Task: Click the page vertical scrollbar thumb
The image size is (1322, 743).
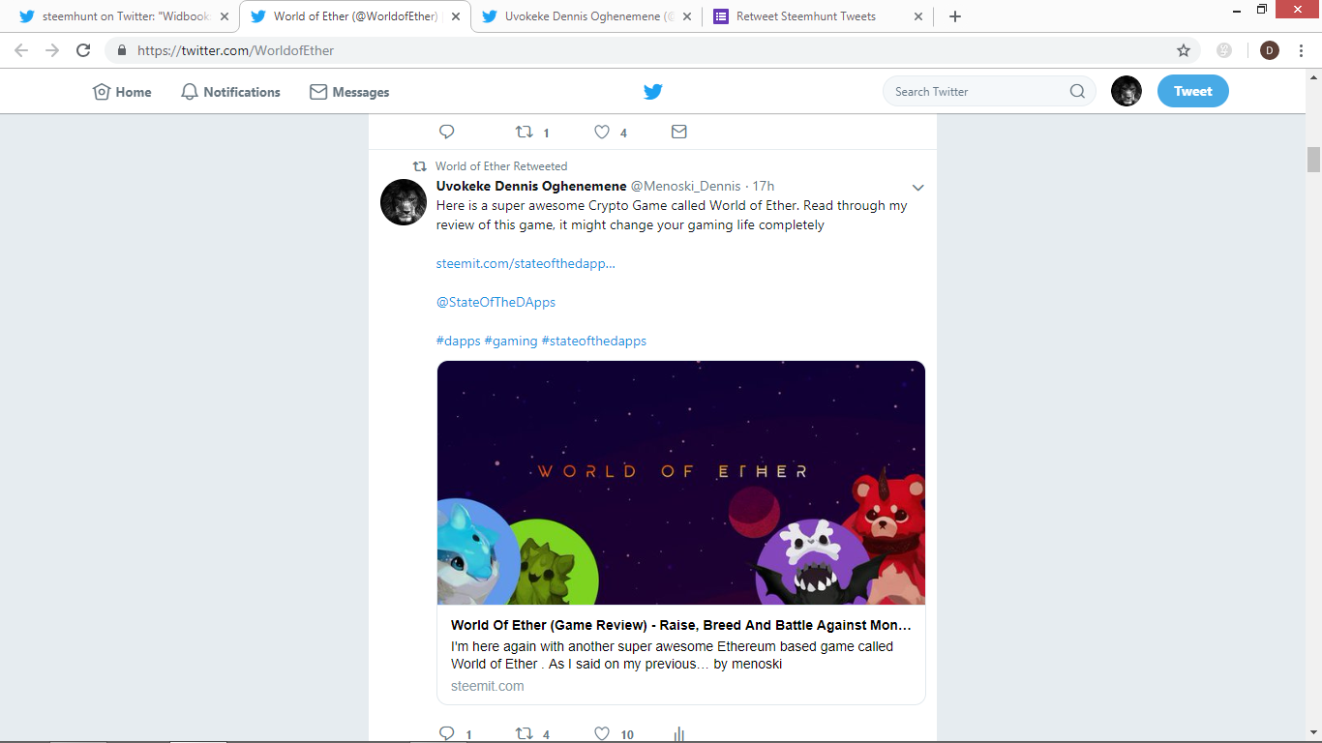Action: click(x=1313, y=160)
